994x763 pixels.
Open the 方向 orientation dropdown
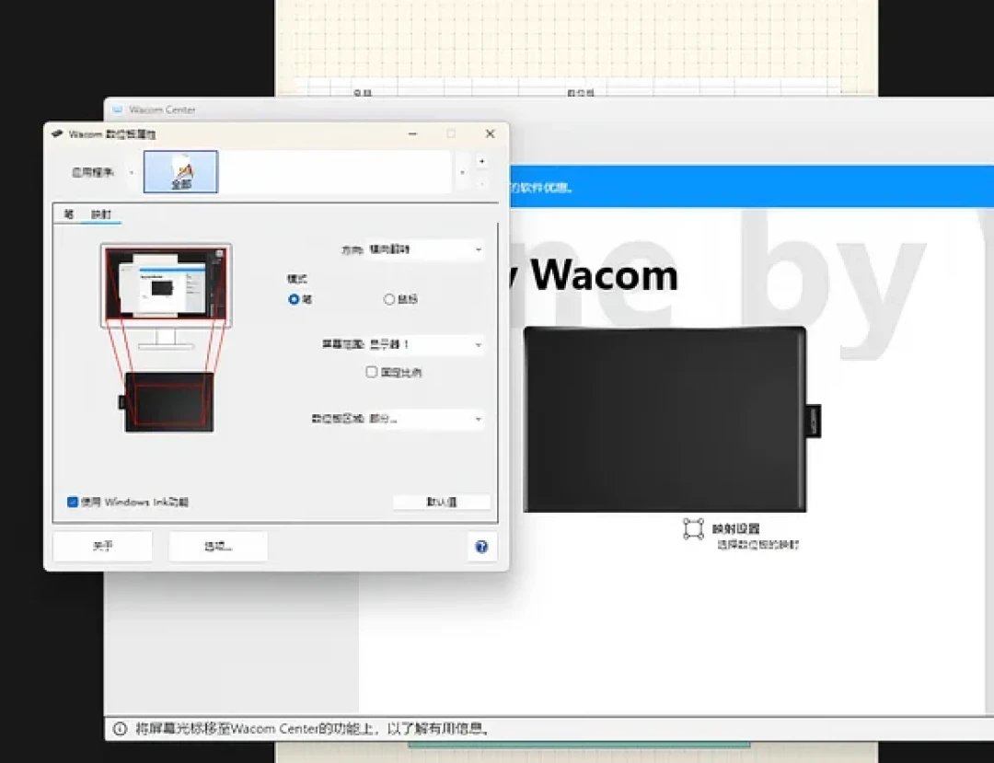425,249
